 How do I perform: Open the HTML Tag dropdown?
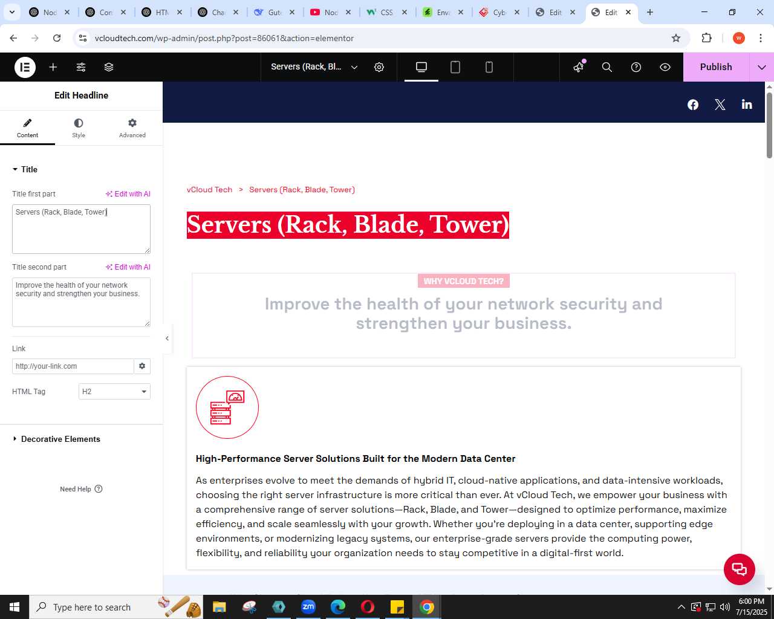pyautogui.click(x=114, y=392)
